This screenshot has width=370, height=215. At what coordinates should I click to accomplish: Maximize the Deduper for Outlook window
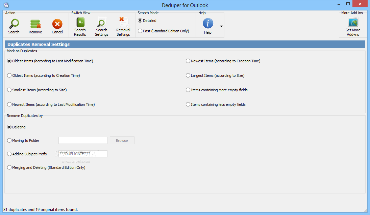[x=348, y=4]
